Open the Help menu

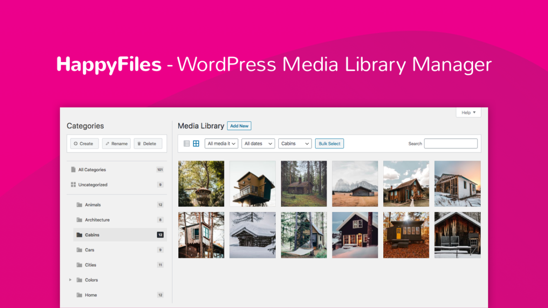pyautogui.click(x=468, y=112)
